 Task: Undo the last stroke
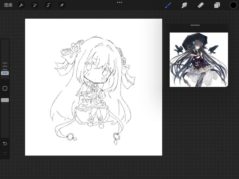coord(5,144)
